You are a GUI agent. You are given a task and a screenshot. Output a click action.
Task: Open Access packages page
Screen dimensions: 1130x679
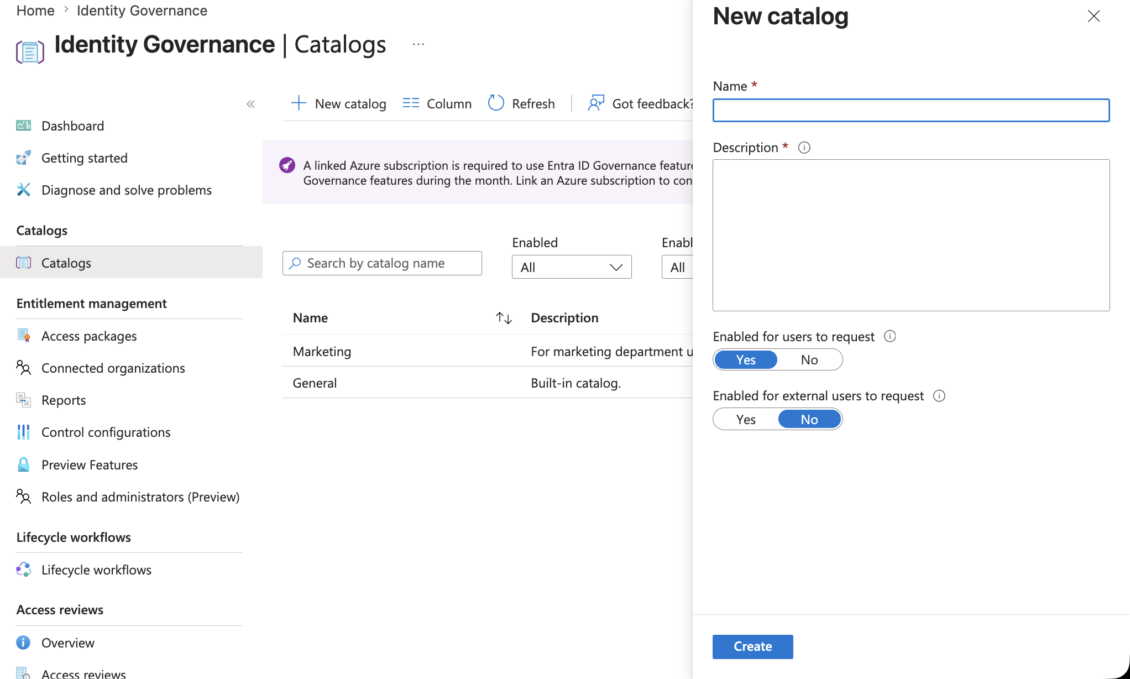pos(89,336)
